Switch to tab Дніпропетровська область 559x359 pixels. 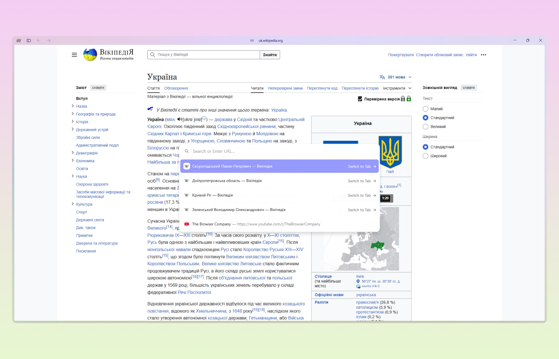point(279,181)
